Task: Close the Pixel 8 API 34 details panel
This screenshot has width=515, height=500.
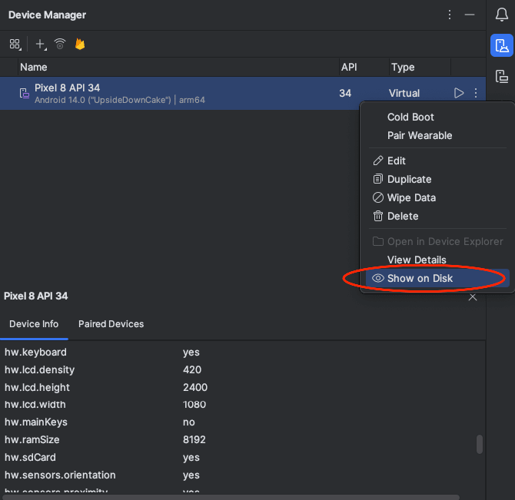Action: click(472, 297)
